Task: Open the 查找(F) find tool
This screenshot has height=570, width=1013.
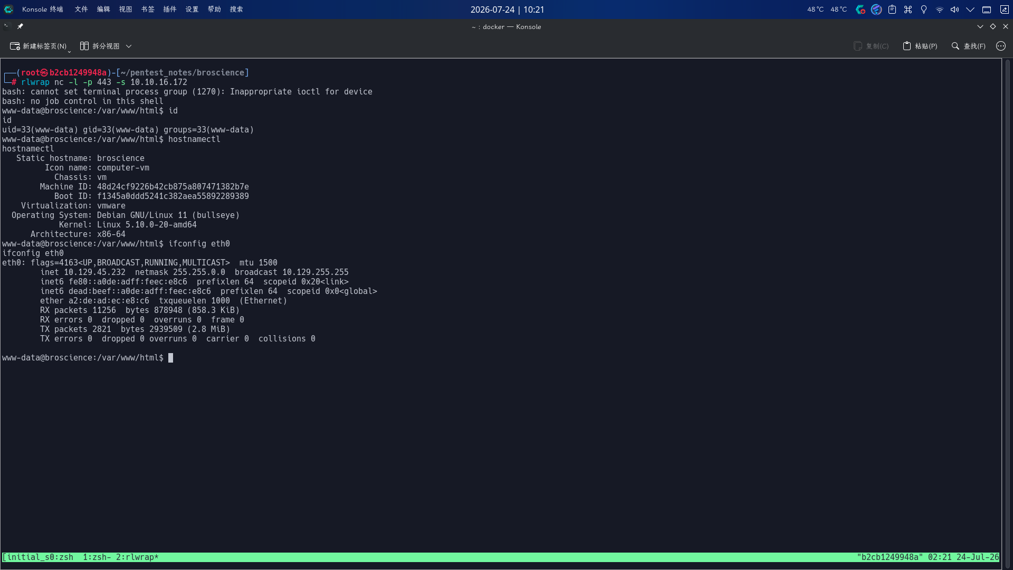Action: coord(968,46)
